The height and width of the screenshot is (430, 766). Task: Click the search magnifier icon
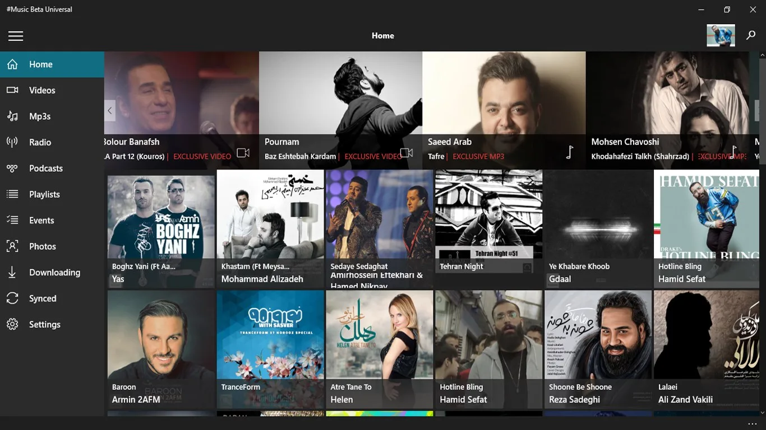coord(751,35)
